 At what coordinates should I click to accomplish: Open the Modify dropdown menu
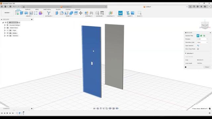click(69, 16)
